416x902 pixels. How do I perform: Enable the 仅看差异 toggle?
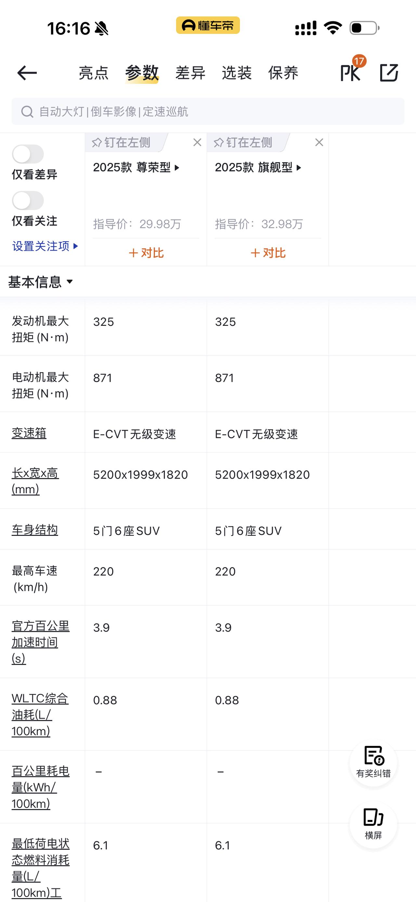[28, 154]
